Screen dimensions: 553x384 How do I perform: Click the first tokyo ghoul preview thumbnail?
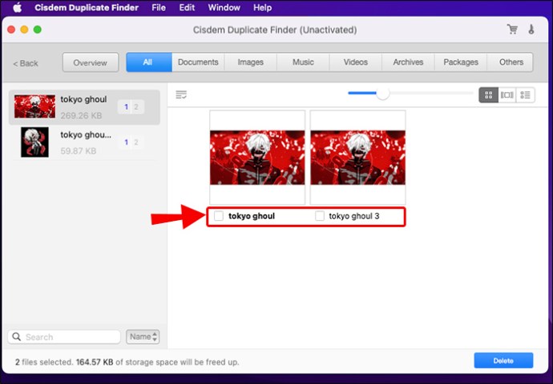point(257,158)
